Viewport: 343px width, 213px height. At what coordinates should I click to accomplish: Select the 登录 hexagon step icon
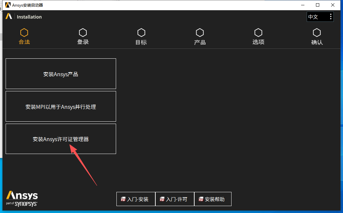pyautogui.click(x=83, y=32)
